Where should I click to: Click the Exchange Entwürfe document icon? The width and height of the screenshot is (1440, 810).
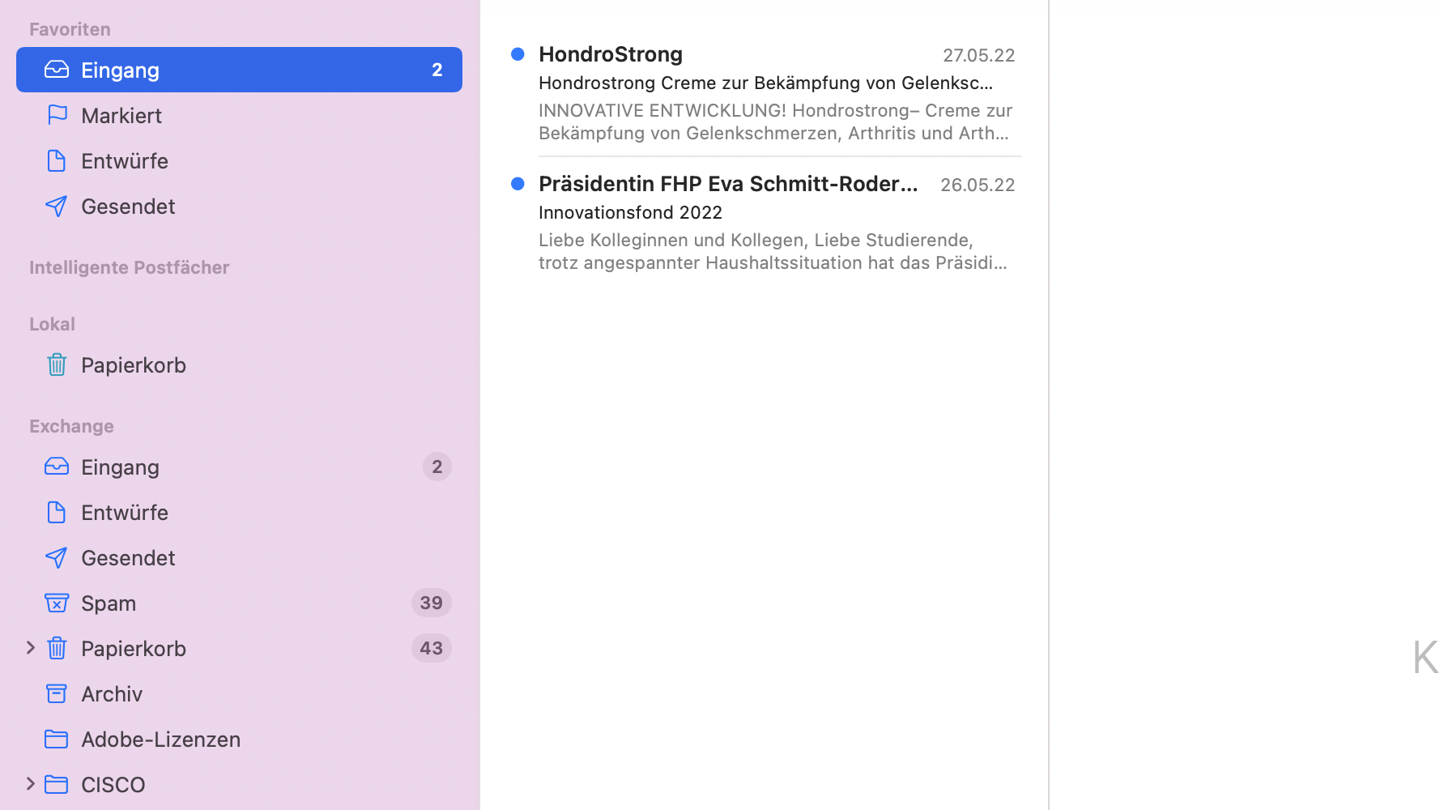click(x=57, y=512)
